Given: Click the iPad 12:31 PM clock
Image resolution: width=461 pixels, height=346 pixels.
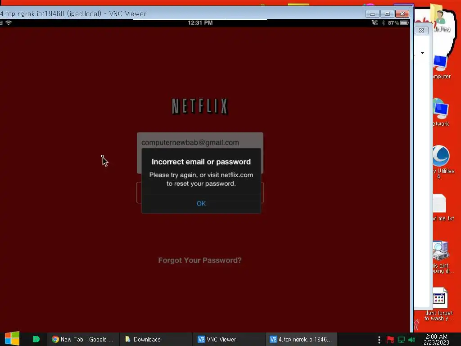Looking at the screenshot, I should coord(200,23).
